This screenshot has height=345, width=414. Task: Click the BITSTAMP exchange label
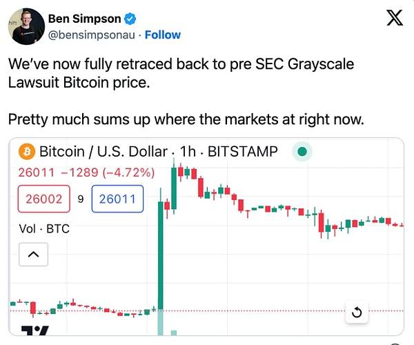[242, 151]
